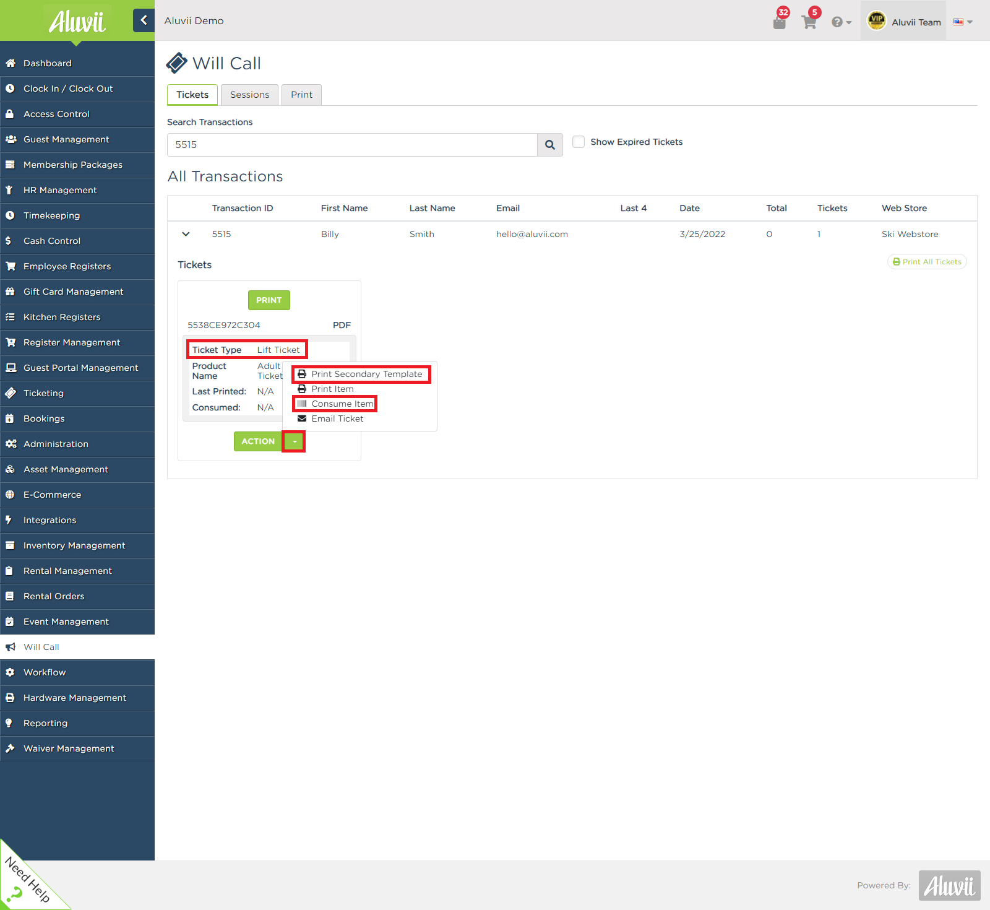The image size is (990, 910).
Task: Open Reporting in the sidebar
Action: pyautogui.click(x=77, y=723)
